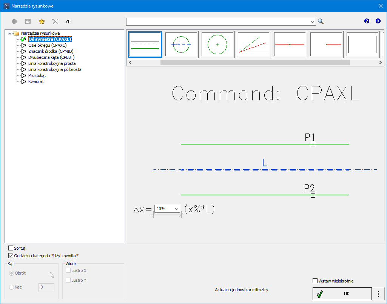The width and height of the screenshot is (387, 304).
Task: Open the blue help question icon
Action: click(367, 21)
